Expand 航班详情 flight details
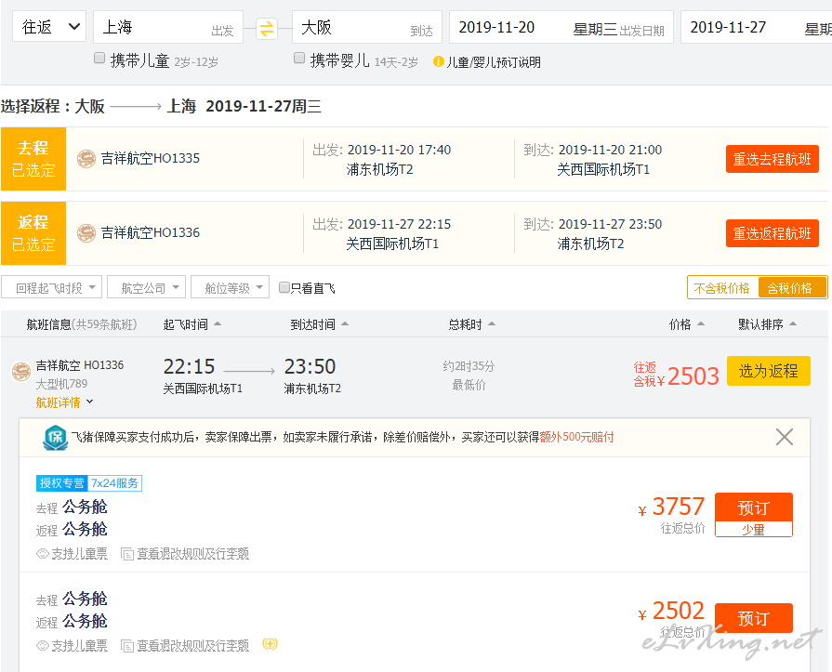The image size is (832, 672). [x=64, y=402]
